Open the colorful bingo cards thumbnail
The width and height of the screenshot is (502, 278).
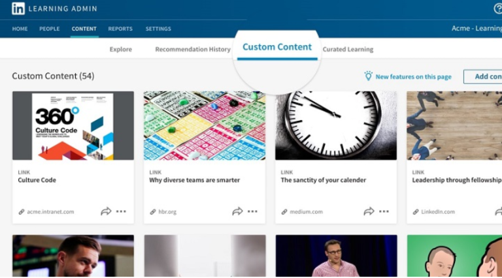pos(205,125)
